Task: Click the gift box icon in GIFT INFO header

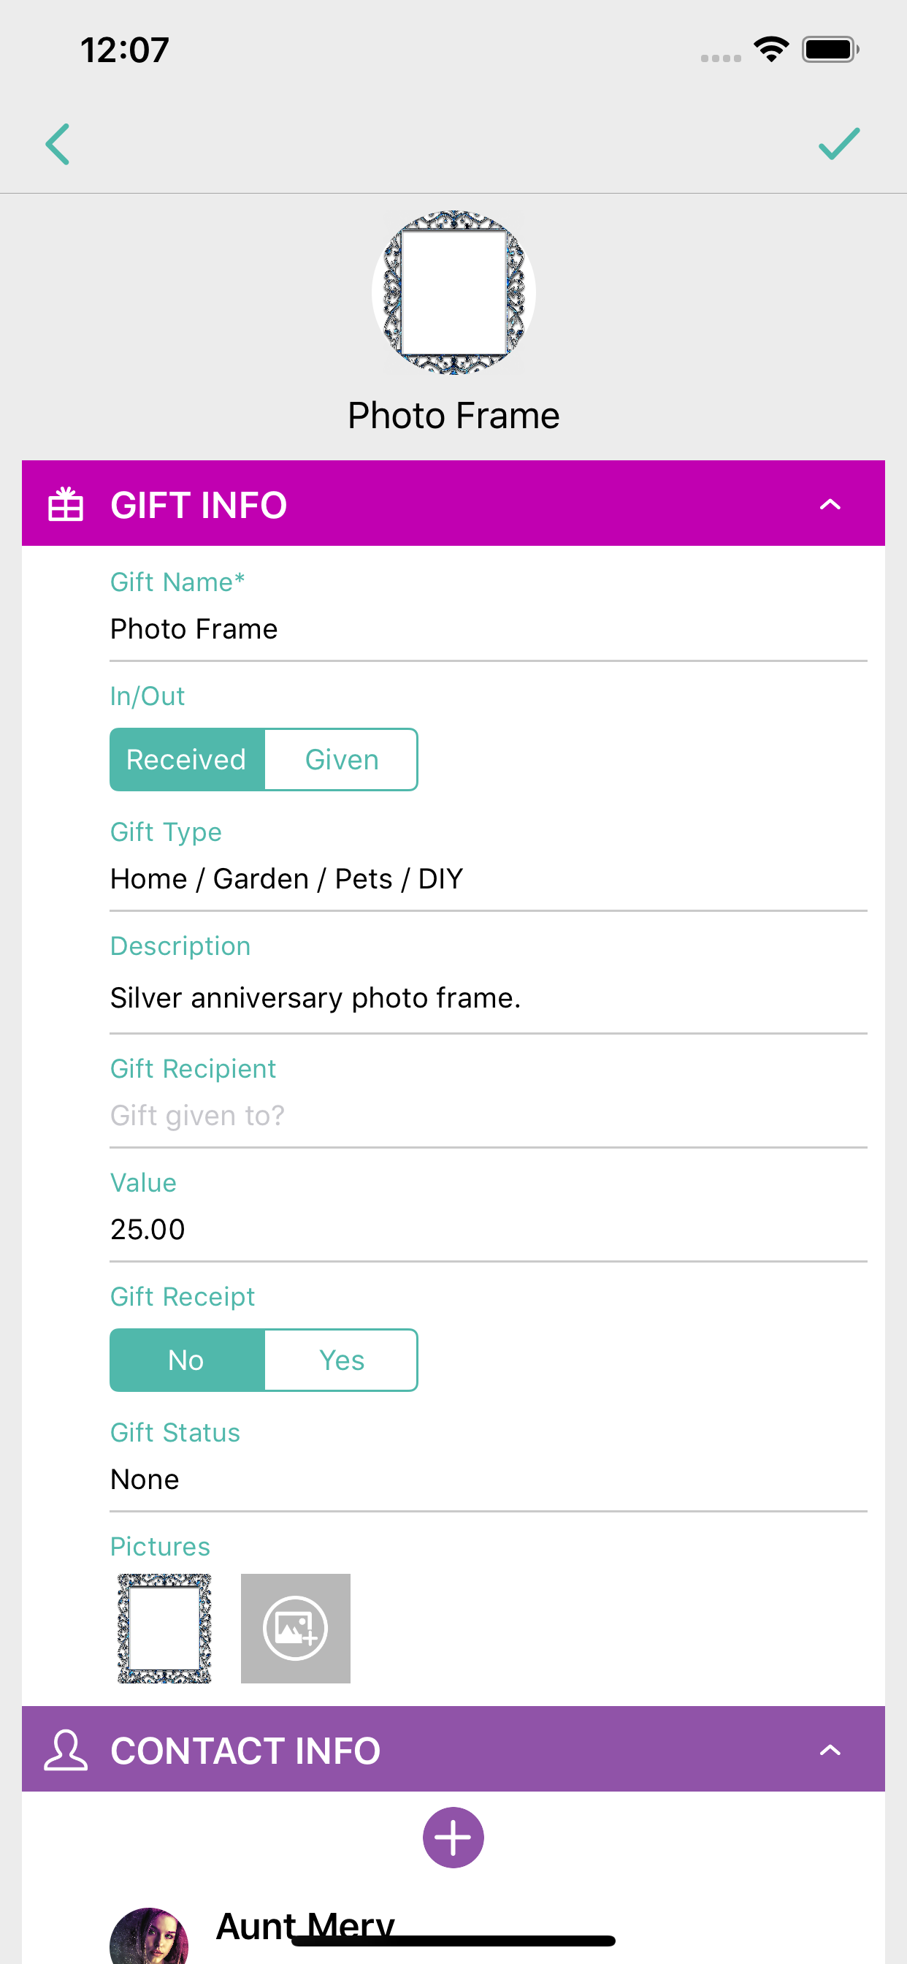Action: coord(67,503)
